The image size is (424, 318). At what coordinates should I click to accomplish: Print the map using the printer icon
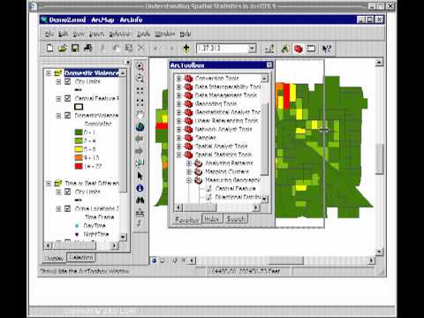click(87, 48)
